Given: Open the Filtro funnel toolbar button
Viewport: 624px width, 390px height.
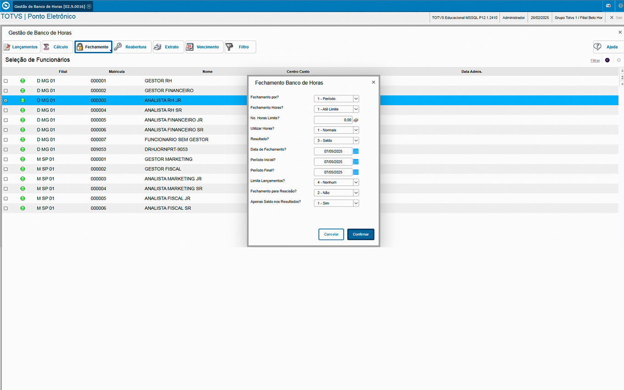Looking at the screenshot, I should [240, 47].
